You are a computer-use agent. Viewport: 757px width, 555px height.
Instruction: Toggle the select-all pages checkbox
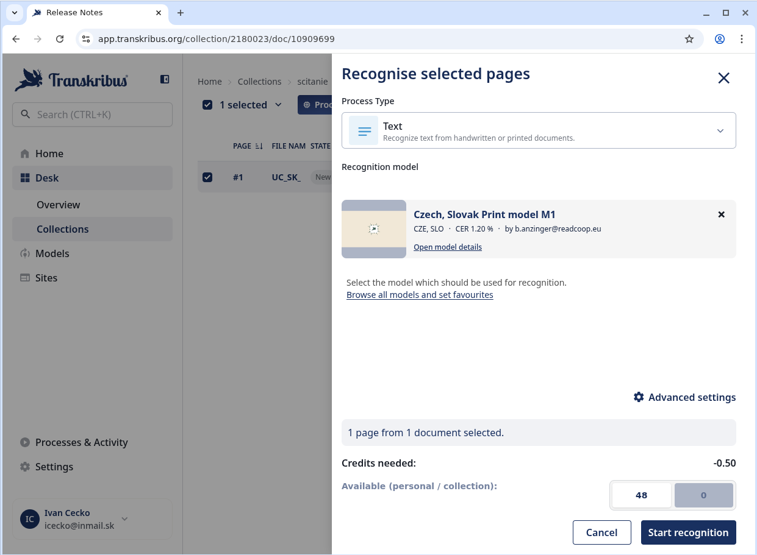tap(207, 105)
